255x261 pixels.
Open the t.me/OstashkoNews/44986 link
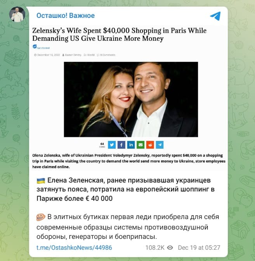[x=74, y=248]
